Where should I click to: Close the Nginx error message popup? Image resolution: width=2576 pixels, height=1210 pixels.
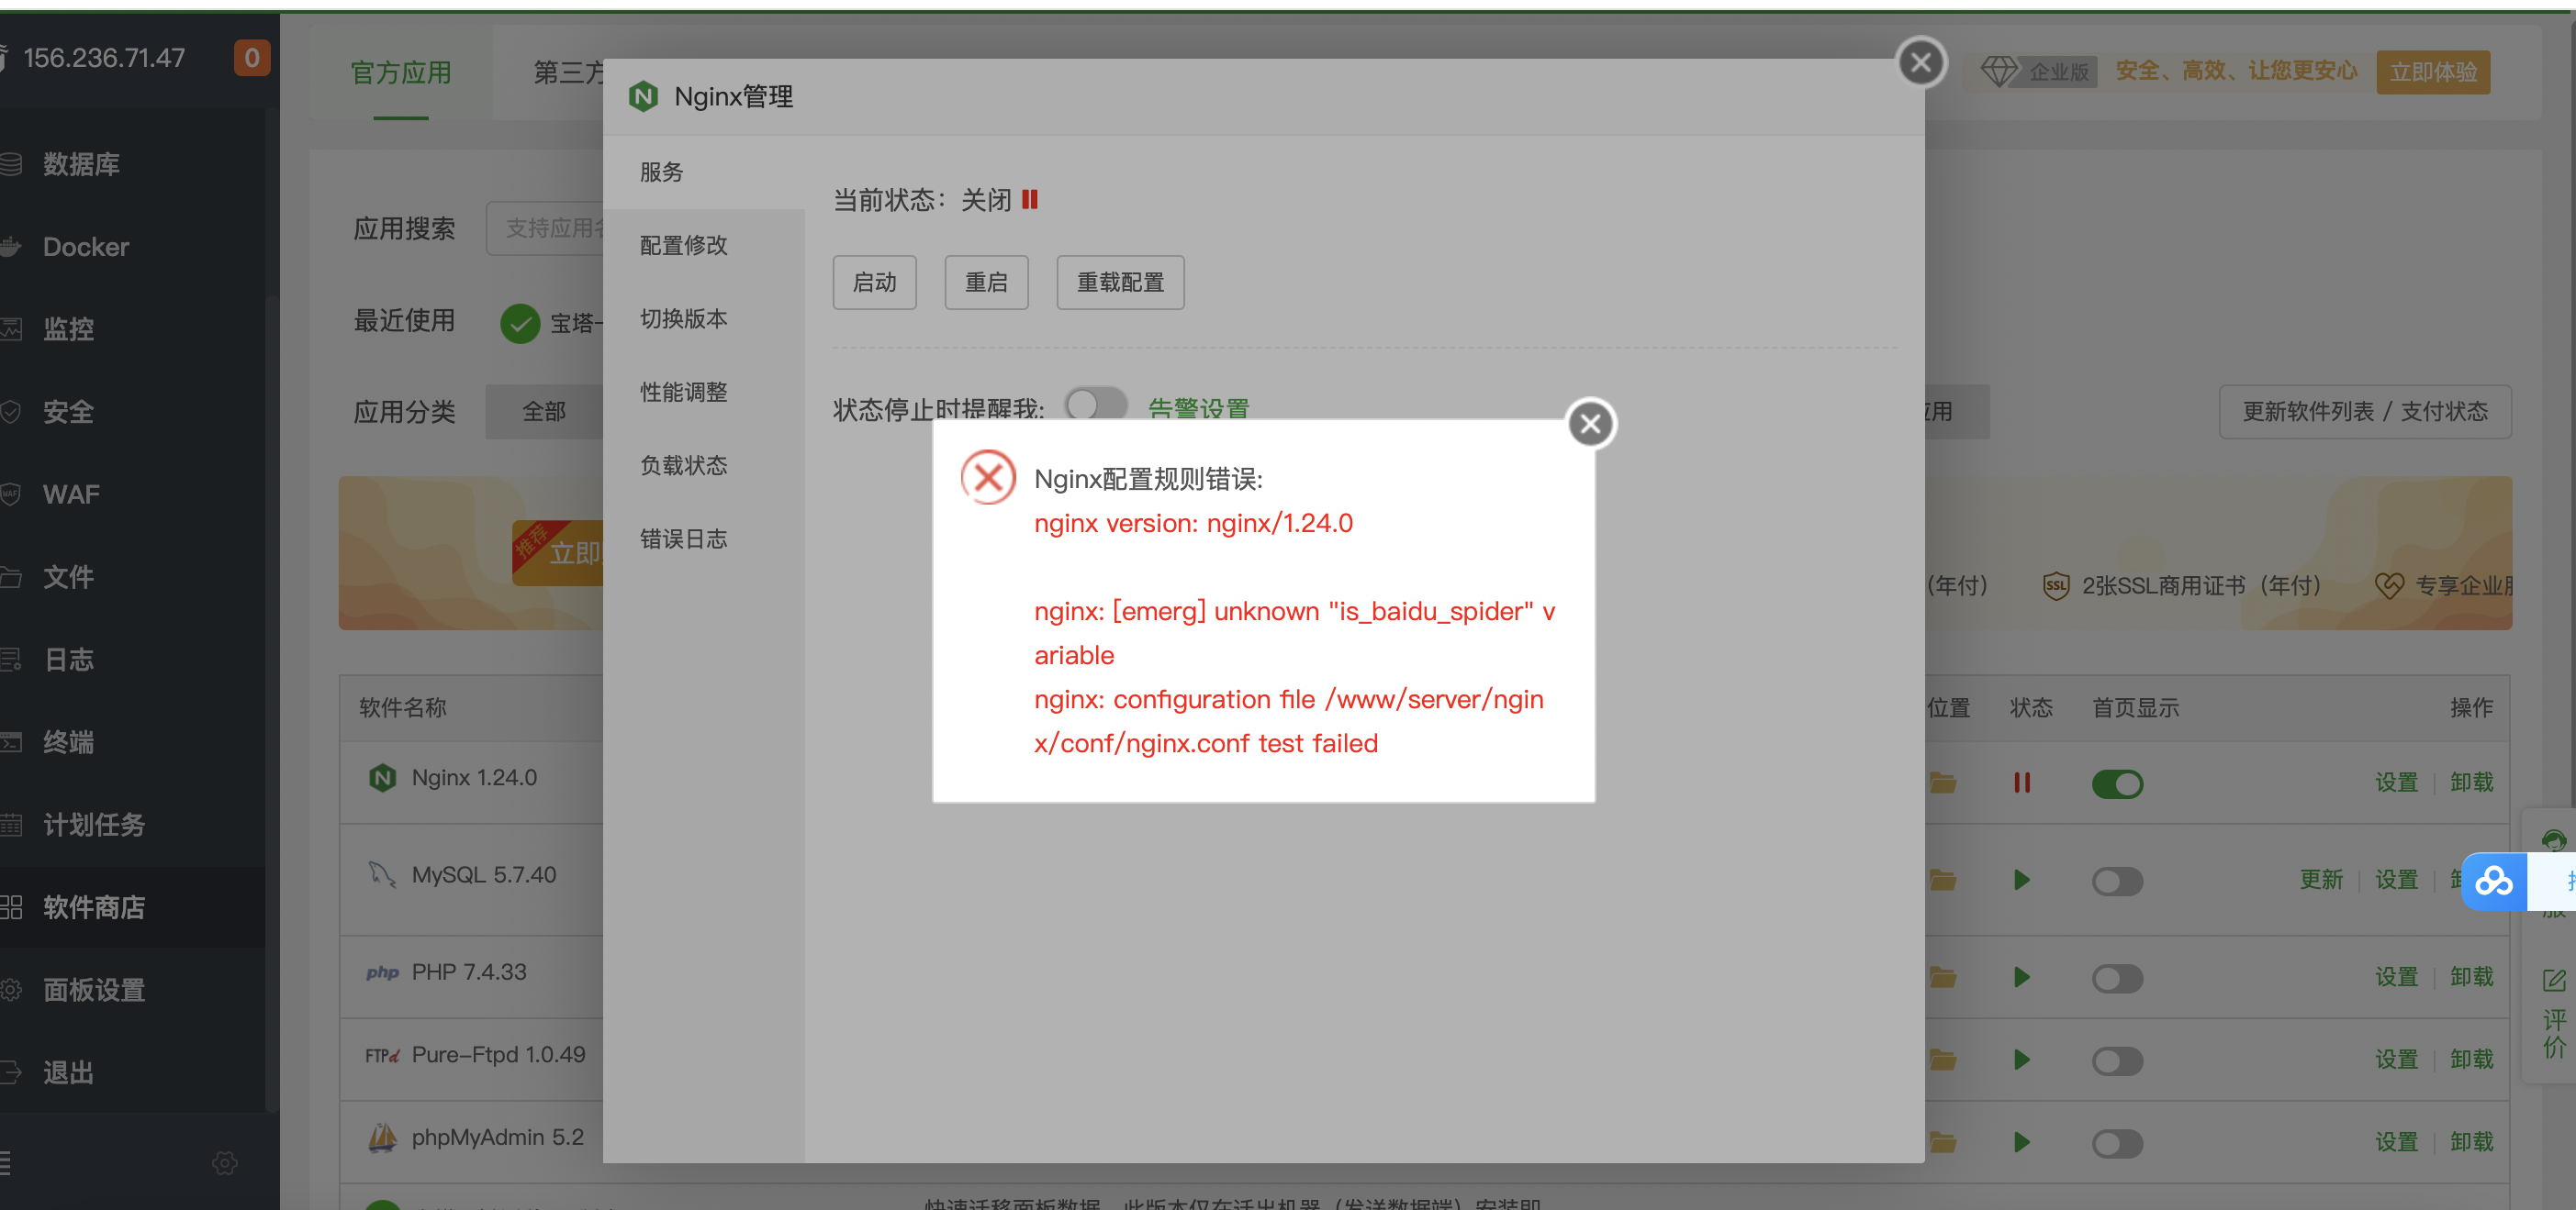tap(1590, 424)
